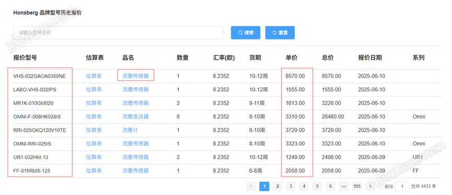Image resolution: width=452 pixels, height=195 pixels.
Task: Select model cell FF-015RMS-125
Action: 32,171
